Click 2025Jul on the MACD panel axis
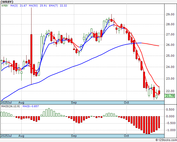177x142 pixels. coord(6,136)
